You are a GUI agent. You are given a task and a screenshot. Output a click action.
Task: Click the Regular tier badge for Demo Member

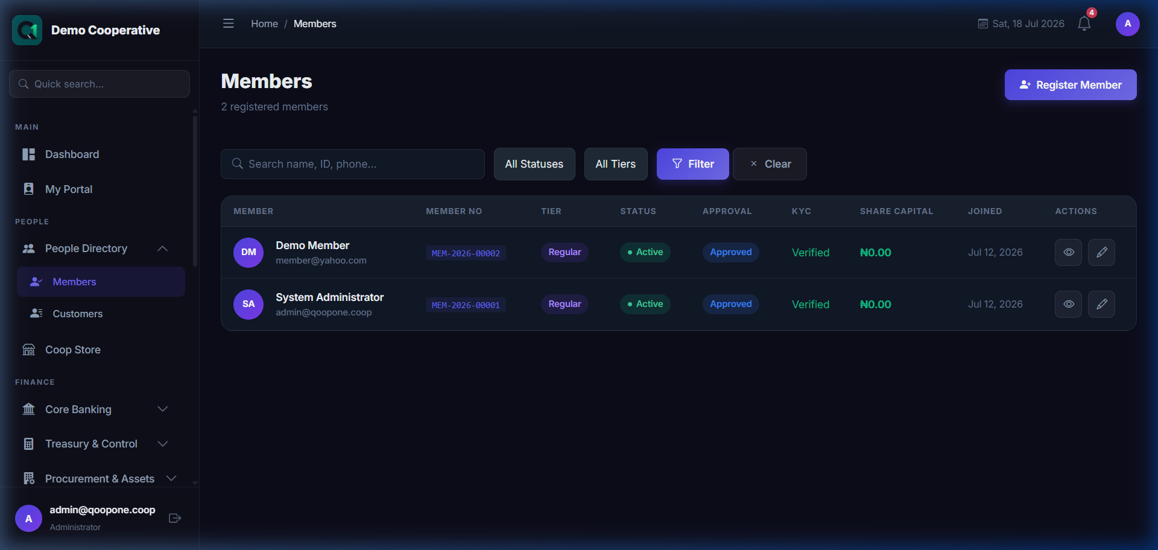(x=565, y=252)
